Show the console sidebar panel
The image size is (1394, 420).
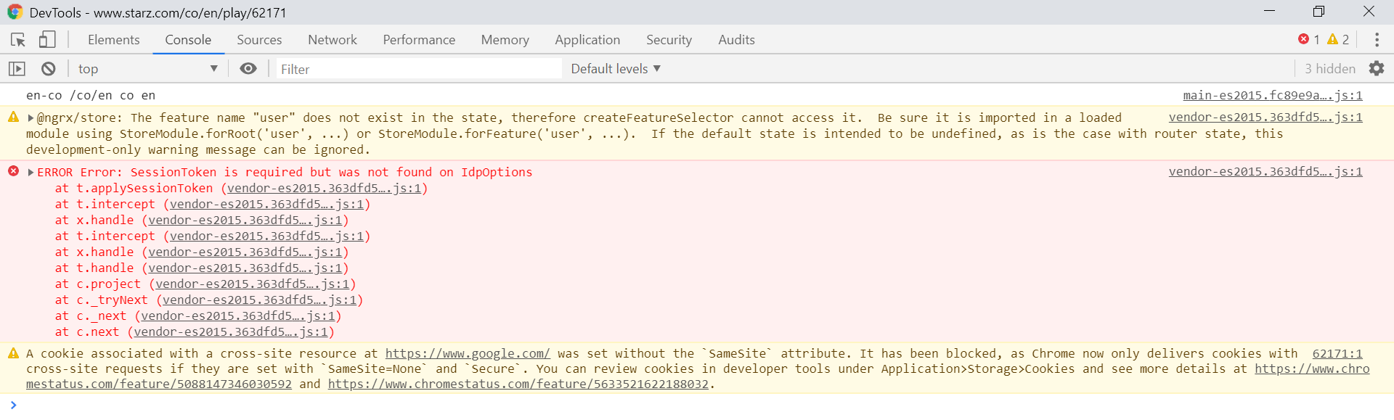pos(17,69)
